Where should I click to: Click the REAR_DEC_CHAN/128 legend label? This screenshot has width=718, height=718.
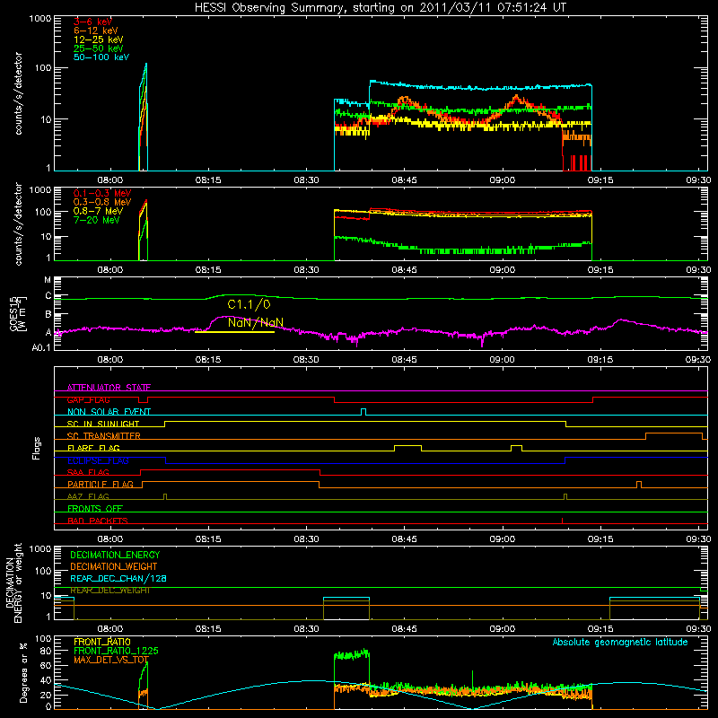tap(118, 578)
